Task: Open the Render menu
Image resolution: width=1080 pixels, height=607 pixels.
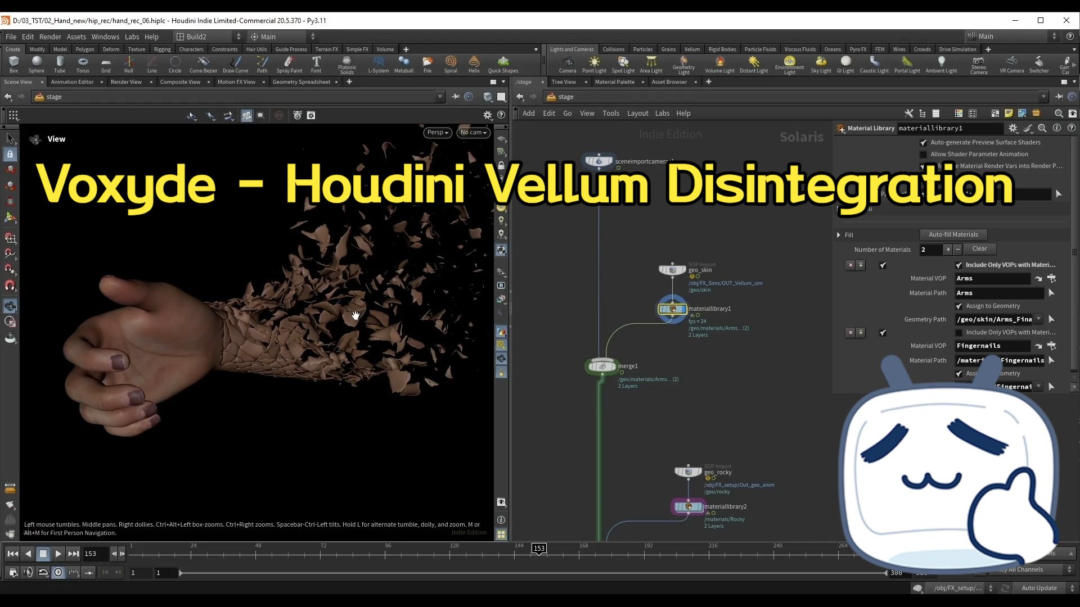Action: (x=50, y=37)
